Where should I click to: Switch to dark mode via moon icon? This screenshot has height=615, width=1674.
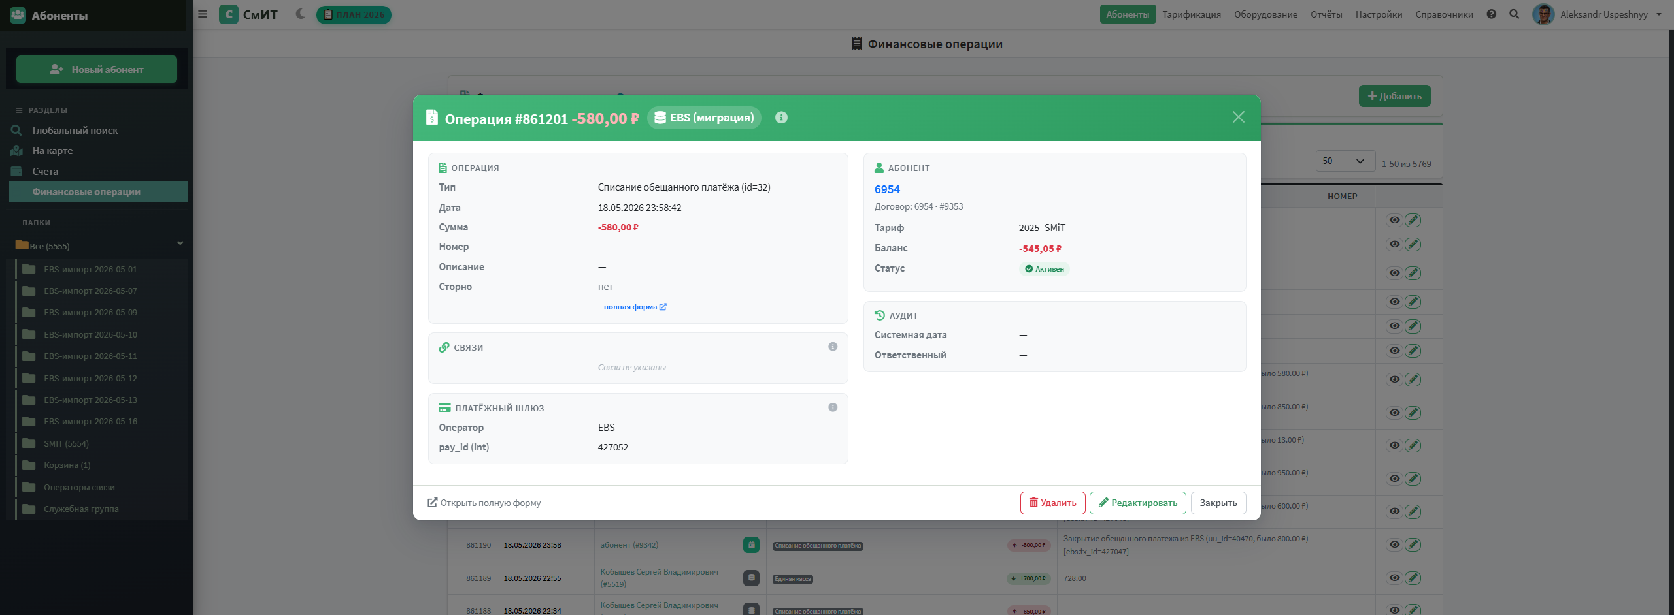click(301, 14)
